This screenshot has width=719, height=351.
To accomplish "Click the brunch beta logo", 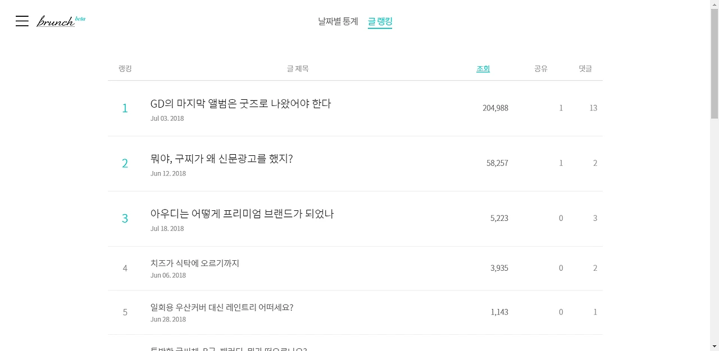I will (x=61, y=21).
